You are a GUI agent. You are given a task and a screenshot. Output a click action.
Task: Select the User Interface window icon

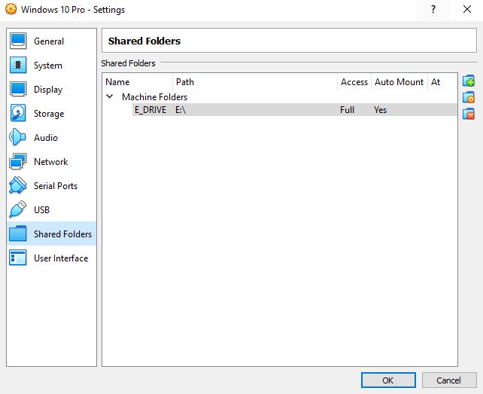18,258
